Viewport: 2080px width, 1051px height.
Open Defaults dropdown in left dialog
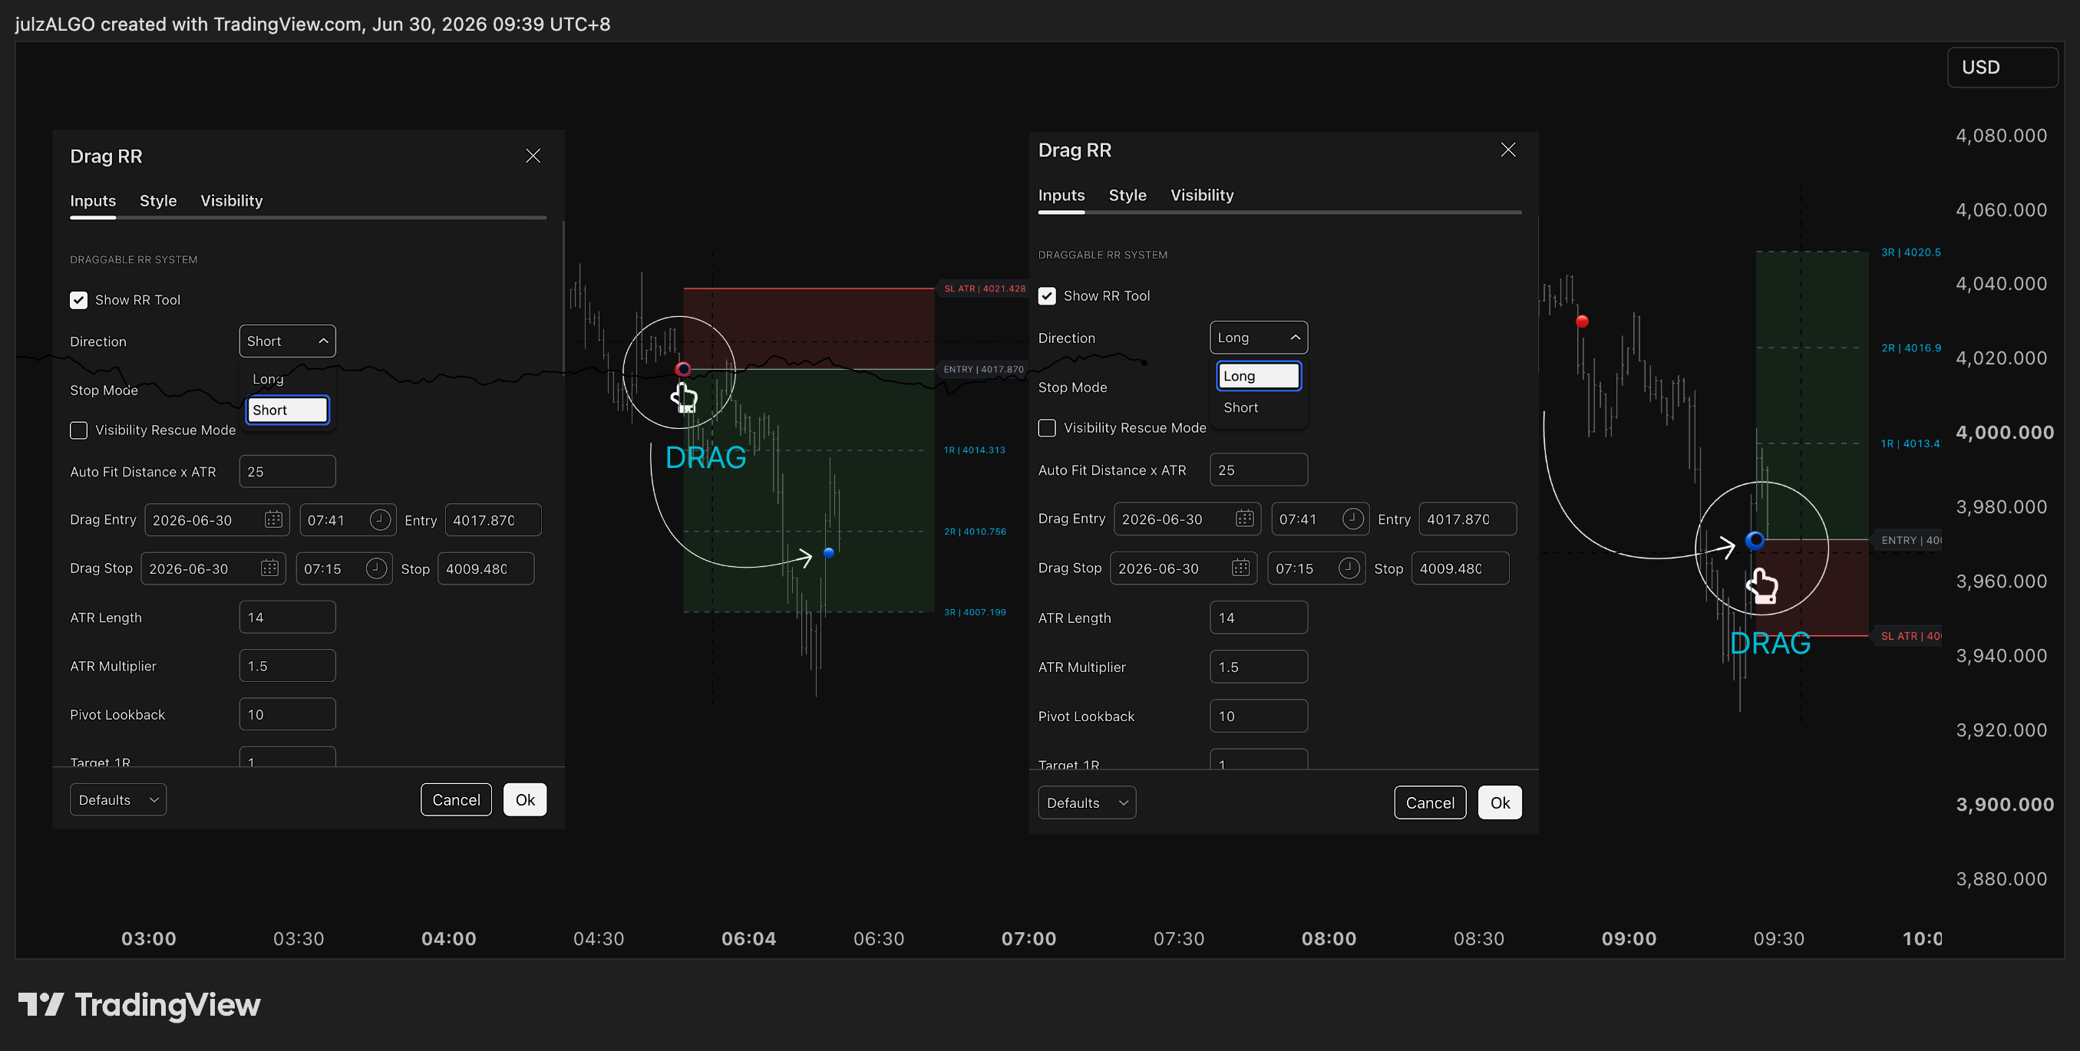click(x=118, y=799)
